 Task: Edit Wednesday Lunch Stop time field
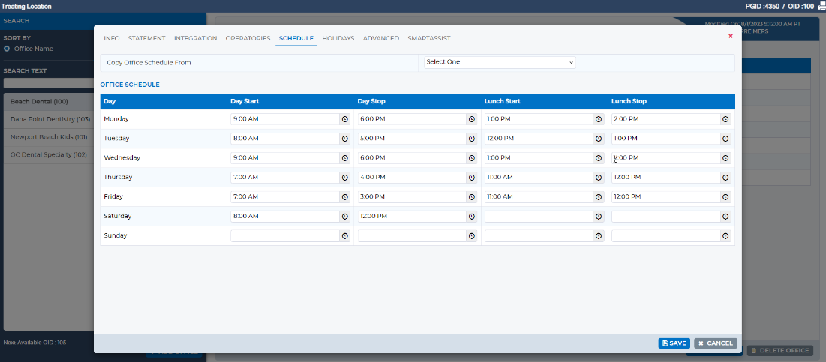click(666, 158)
